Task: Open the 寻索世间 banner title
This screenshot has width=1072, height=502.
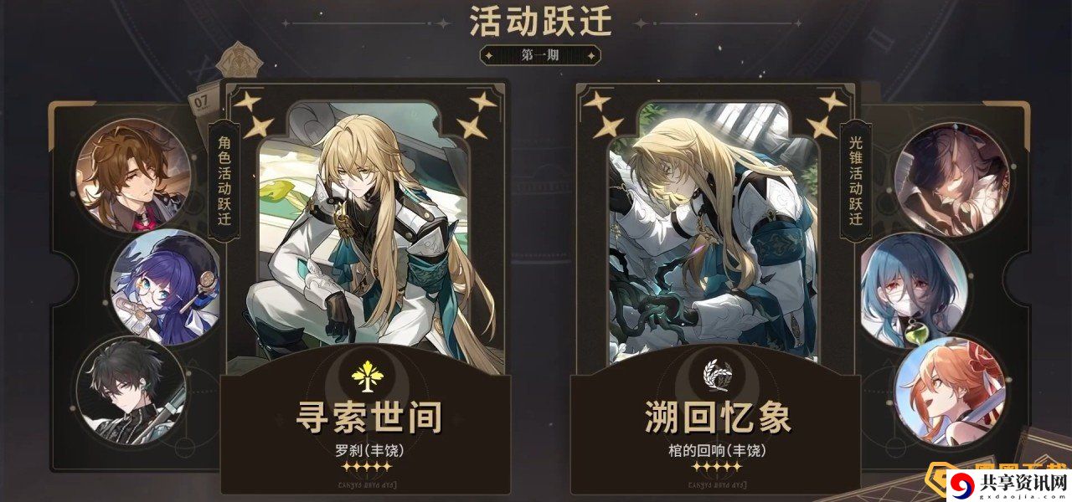Action: tap(369, 417)
